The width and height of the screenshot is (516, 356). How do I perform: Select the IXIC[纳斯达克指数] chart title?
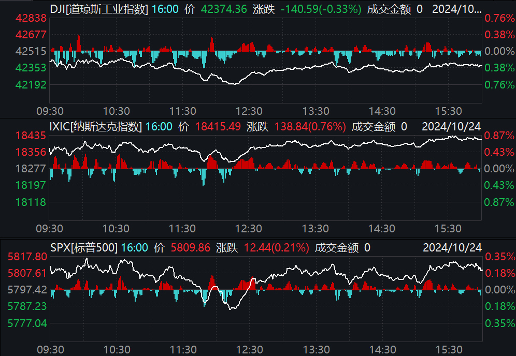(x=95, y=127)
